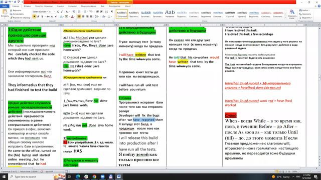This screenshot has height=180, width=321.
Task: Switch to Ссылки tab
Action: 60,6
